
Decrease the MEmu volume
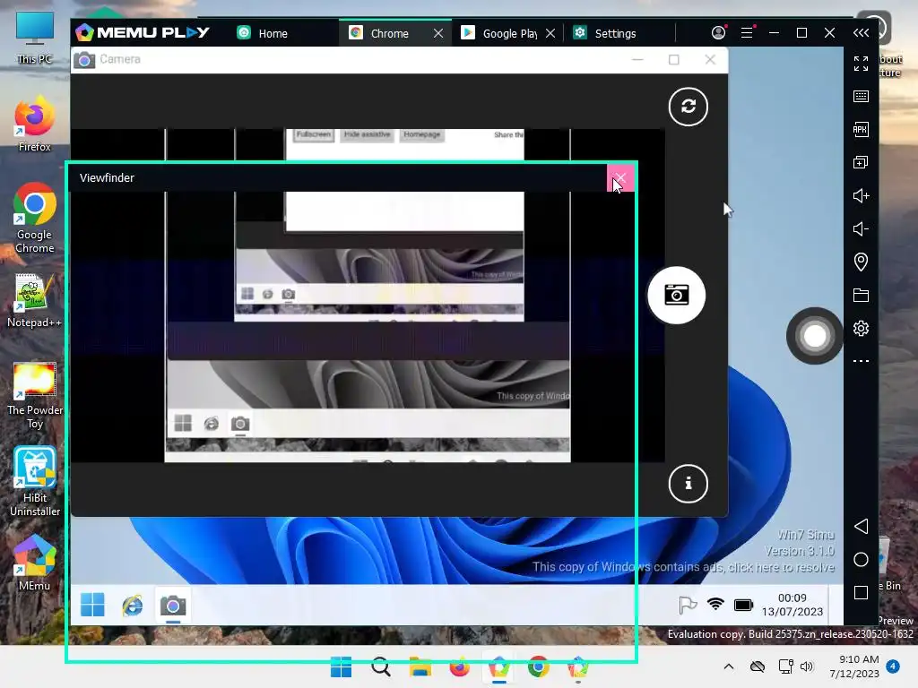[861, 228]
